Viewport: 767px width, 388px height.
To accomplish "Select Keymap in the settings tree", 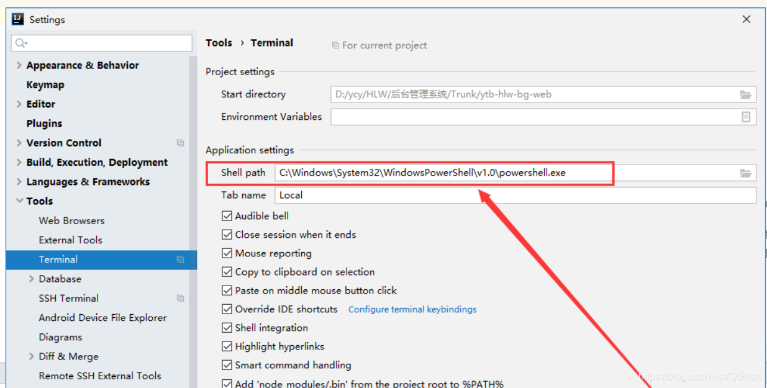I will (x=45, y=85).
